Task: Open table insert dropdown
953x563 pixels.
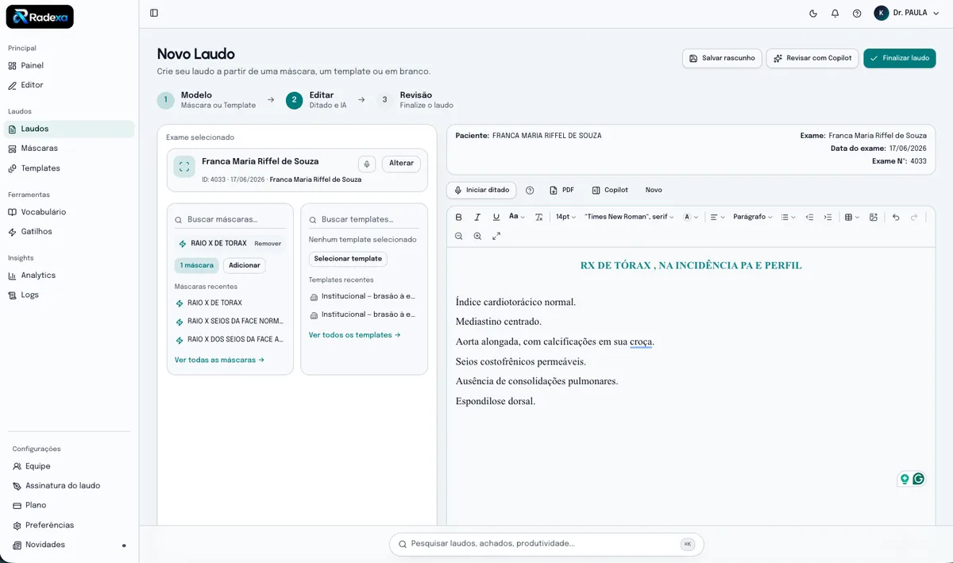Action: (851, 217)
